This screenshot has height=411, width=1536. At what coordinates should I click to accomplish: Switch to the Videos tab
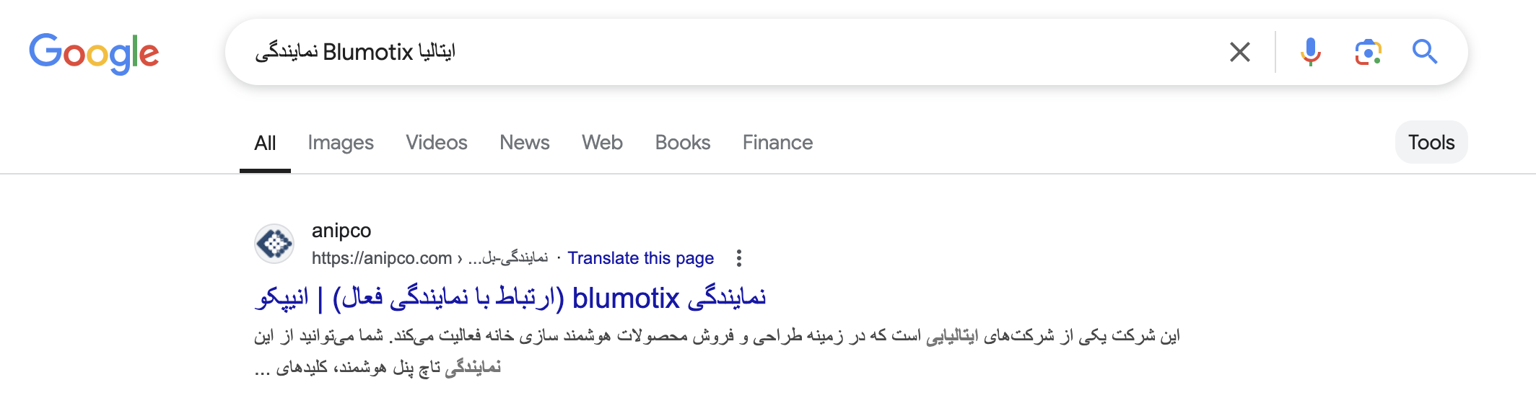437,143
